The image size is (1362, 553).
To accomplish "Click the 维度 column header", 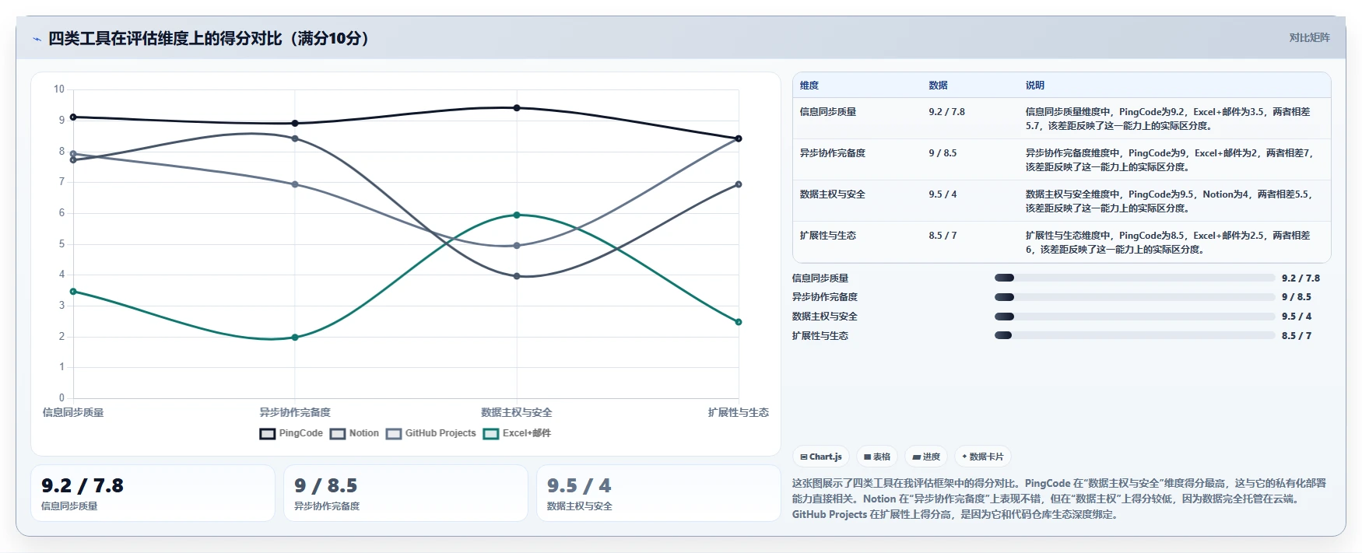I will pyautogui.click(x=809, y=86).
